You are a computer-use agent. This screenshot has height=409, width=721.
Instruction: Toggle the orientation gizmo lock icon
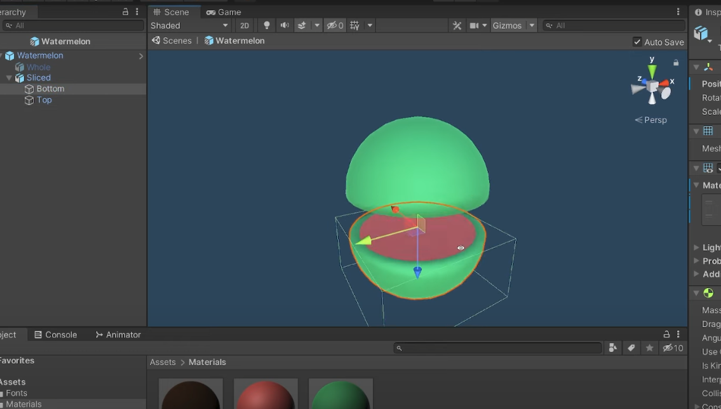point(676,62)
